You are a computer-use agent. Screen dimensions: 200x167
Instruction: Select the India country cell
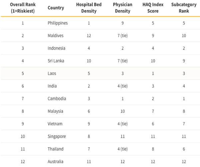pyautogui.click(x=52, y=86)
